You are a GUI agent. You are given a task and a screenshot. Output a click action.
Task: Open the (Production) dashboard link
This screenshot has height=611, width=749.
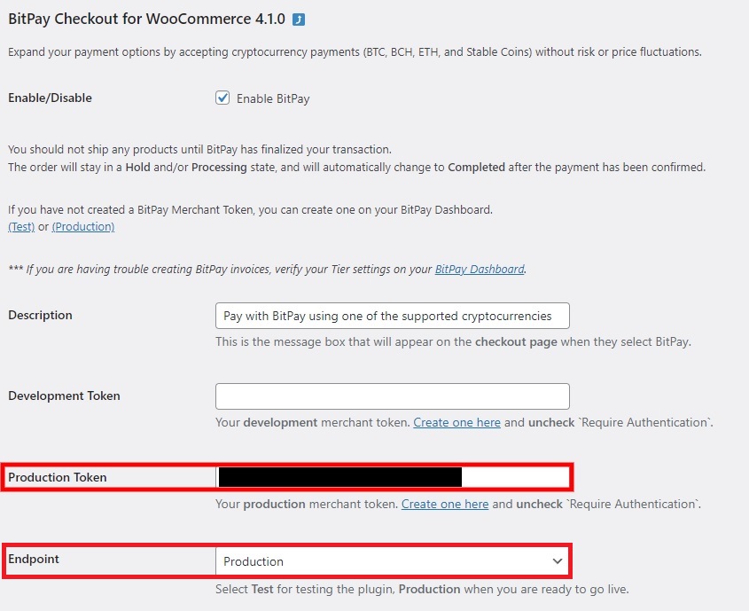point(83,226)
